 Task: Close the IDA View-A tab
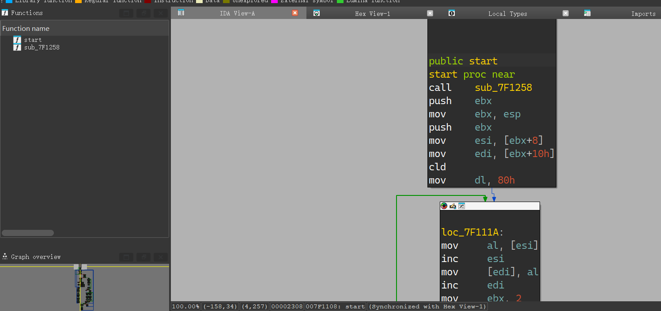pos(295,13)
